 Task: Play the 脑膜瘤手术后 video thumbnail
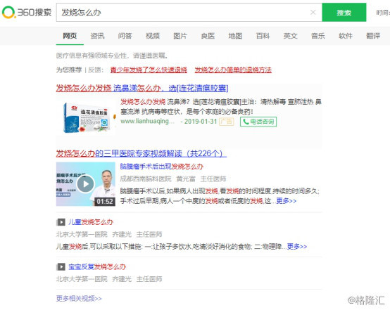(x=86, y=184)
